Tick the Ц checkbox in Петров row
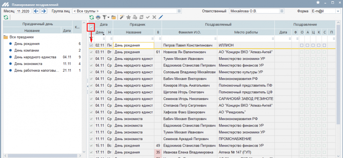The image size is (343, 158). (313, 45)
